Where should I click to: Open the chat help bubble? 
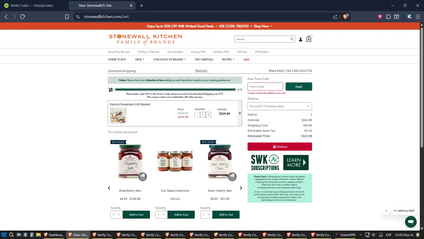pyautogui.click(x=411, y=222)
